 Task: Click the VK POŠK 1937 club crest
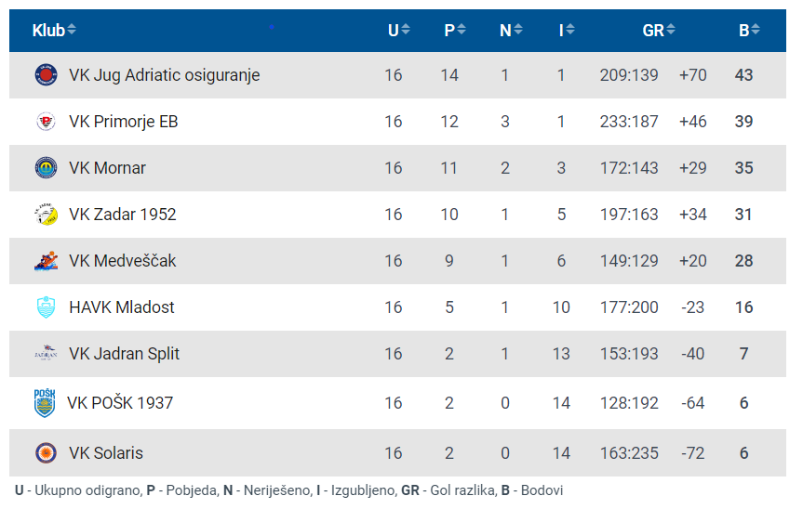(x=45, y=403)
